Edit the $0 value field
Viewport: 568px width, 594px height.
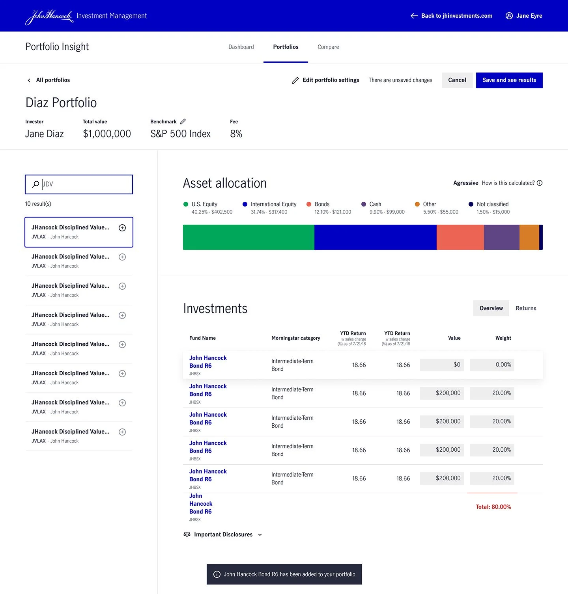[x=442, y=365]
